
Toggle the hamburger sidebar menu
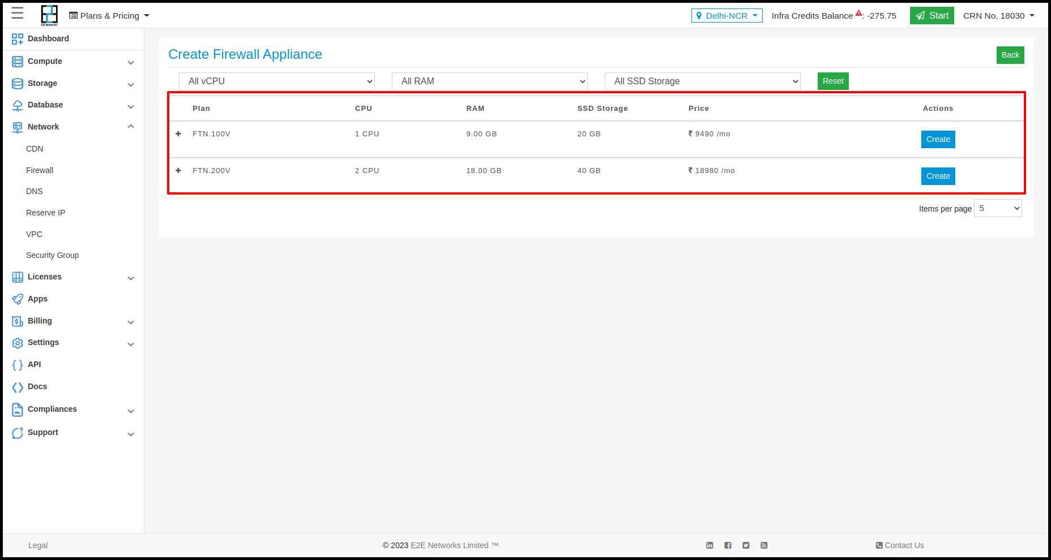point(18,14)
